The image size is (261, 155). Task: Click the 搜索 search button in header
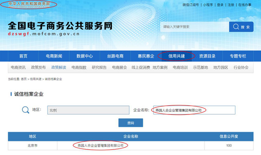[241, 27]
